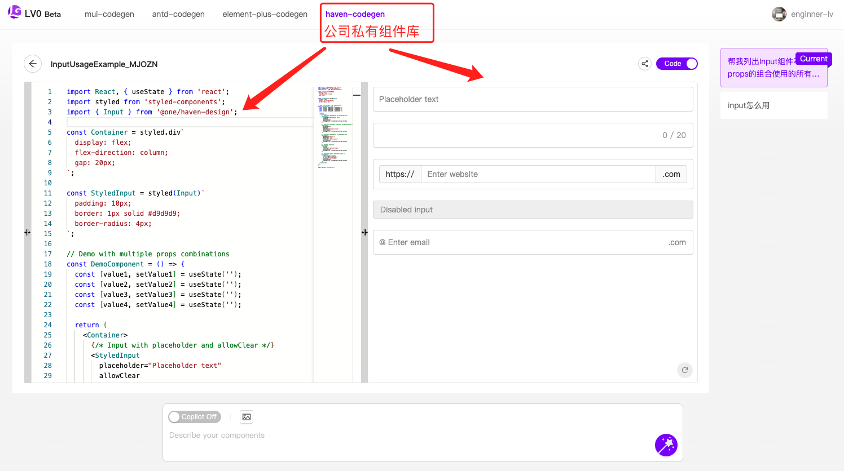The height and width of the screenshot is (471, 844).
Task: Click the editor-preview splitter handle
Action: (364, 232)
